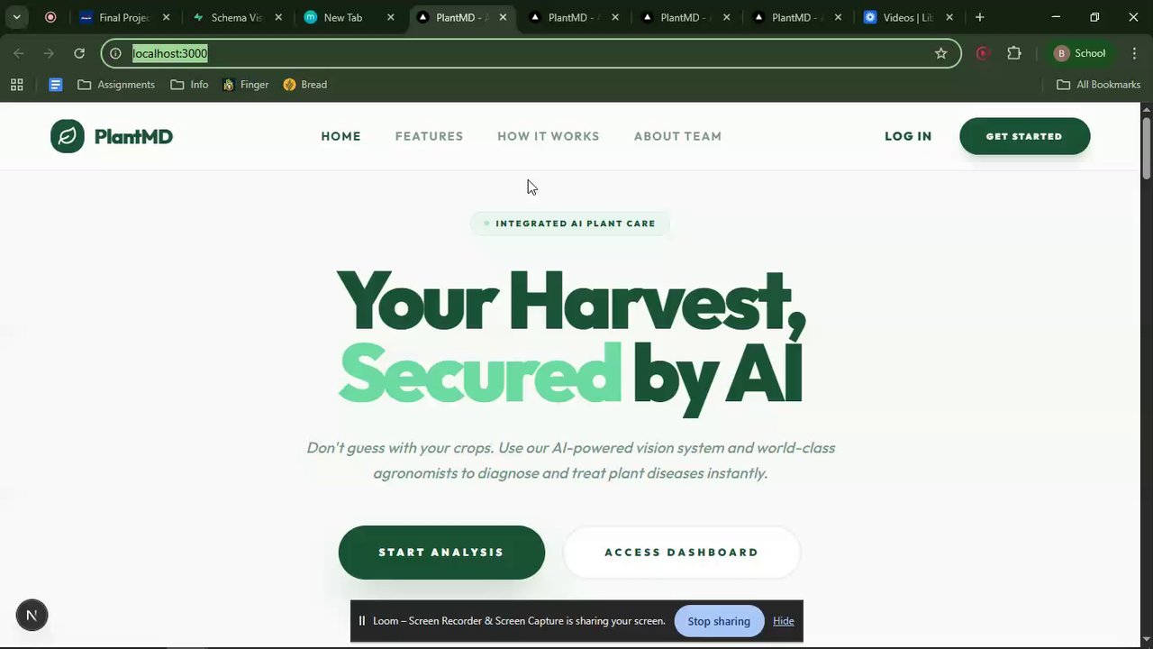Go to the Features nav item

[x=429, y=136]
